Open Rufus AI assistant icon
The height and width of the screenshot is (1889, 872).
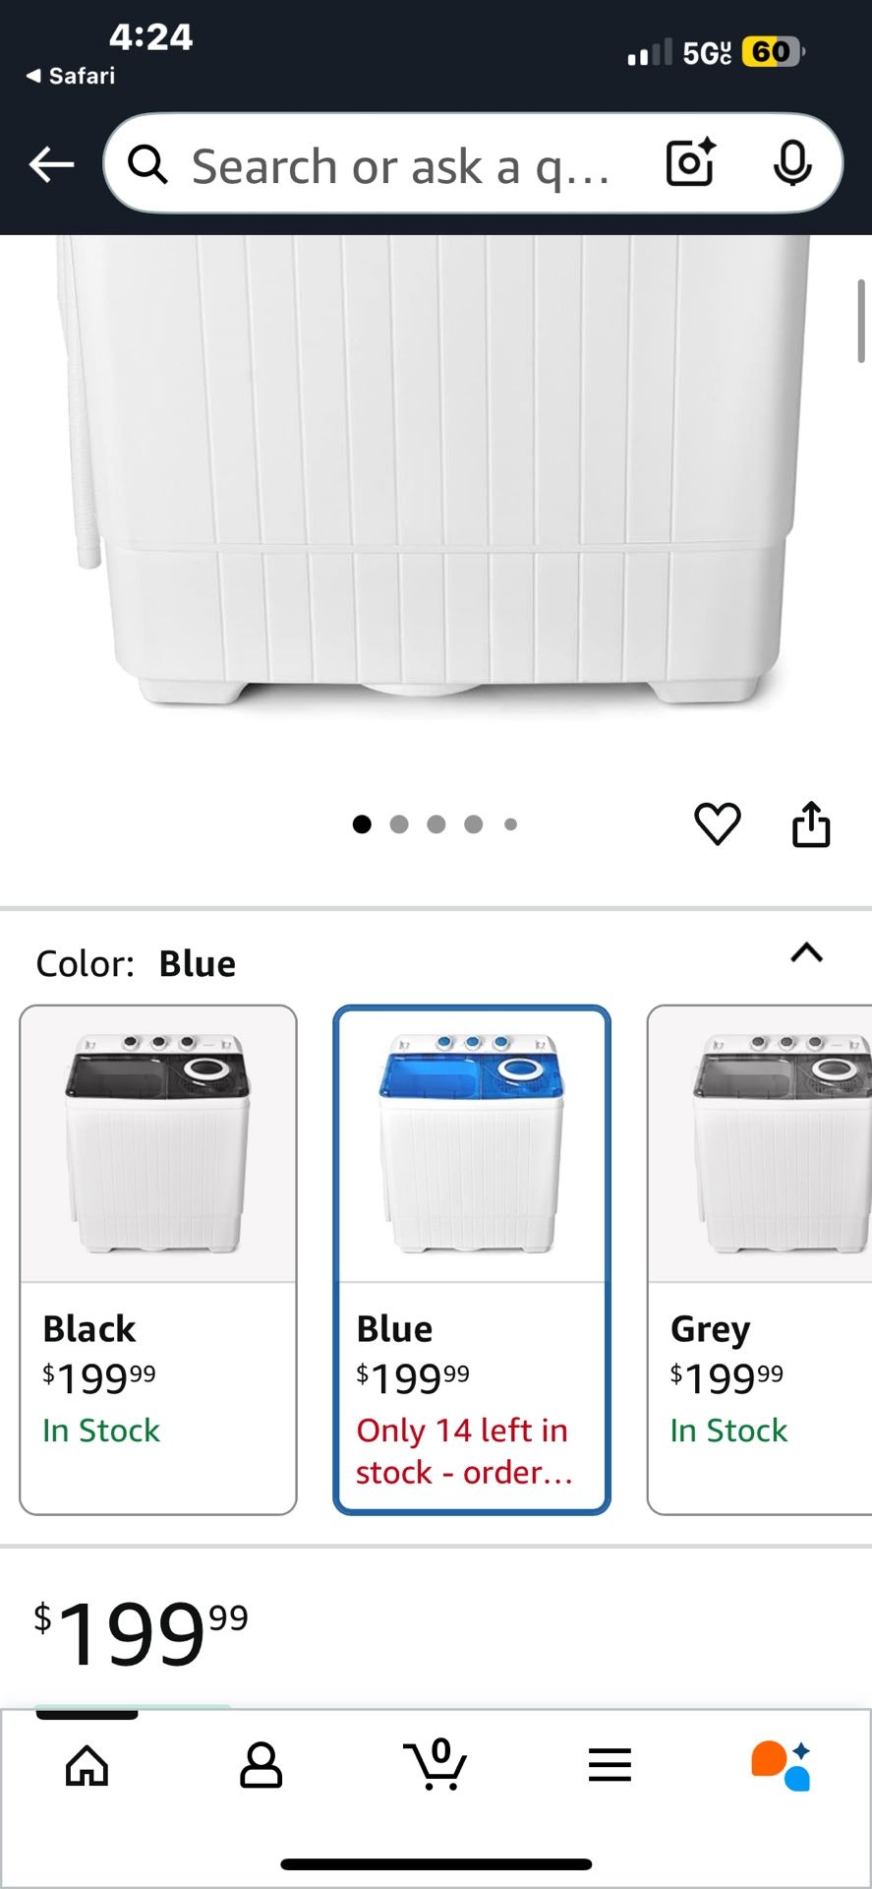pyautogui.click(x=782, y=1765)
